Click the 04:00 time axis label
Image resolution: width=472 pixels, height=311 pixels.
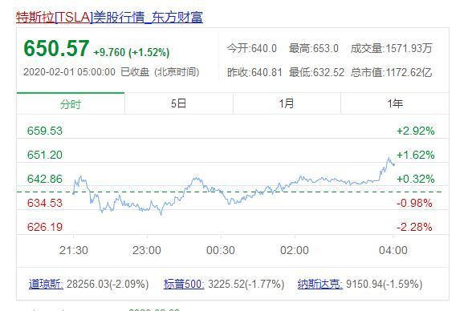click(x=393, y=250)
